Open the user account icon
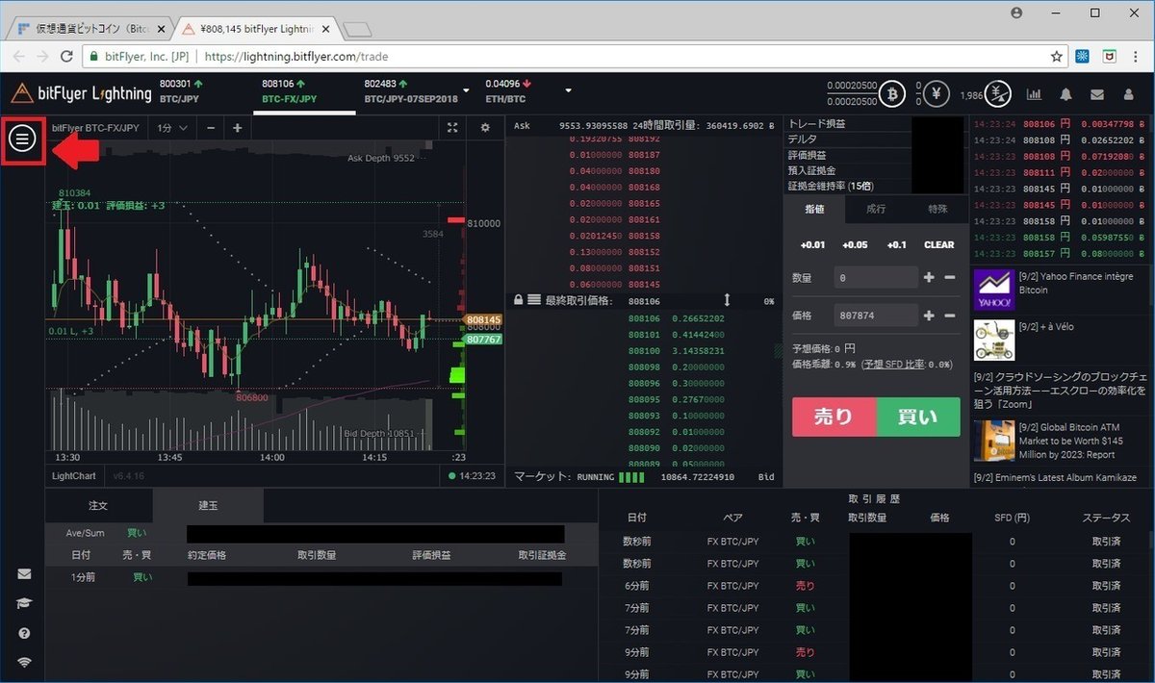 click(x=1128, y=93)
